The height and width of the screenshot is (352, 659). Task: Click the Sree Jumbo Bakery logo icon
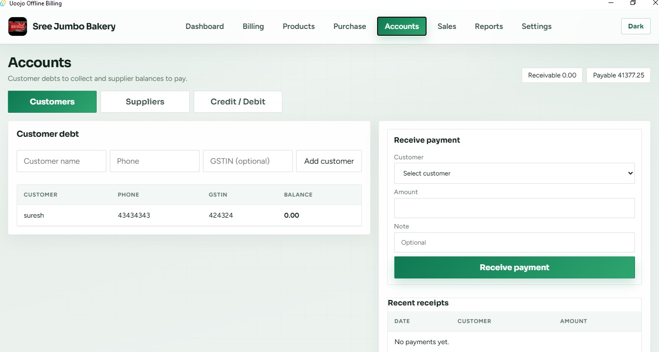18,26
